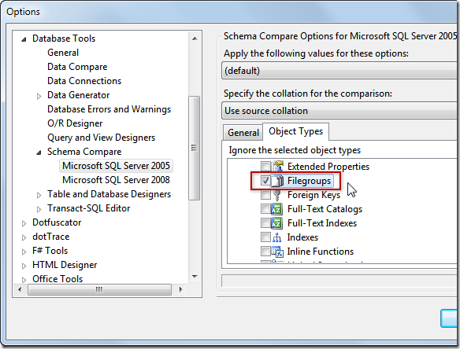Check the Foreign Keys checkbox

[265, 195]
